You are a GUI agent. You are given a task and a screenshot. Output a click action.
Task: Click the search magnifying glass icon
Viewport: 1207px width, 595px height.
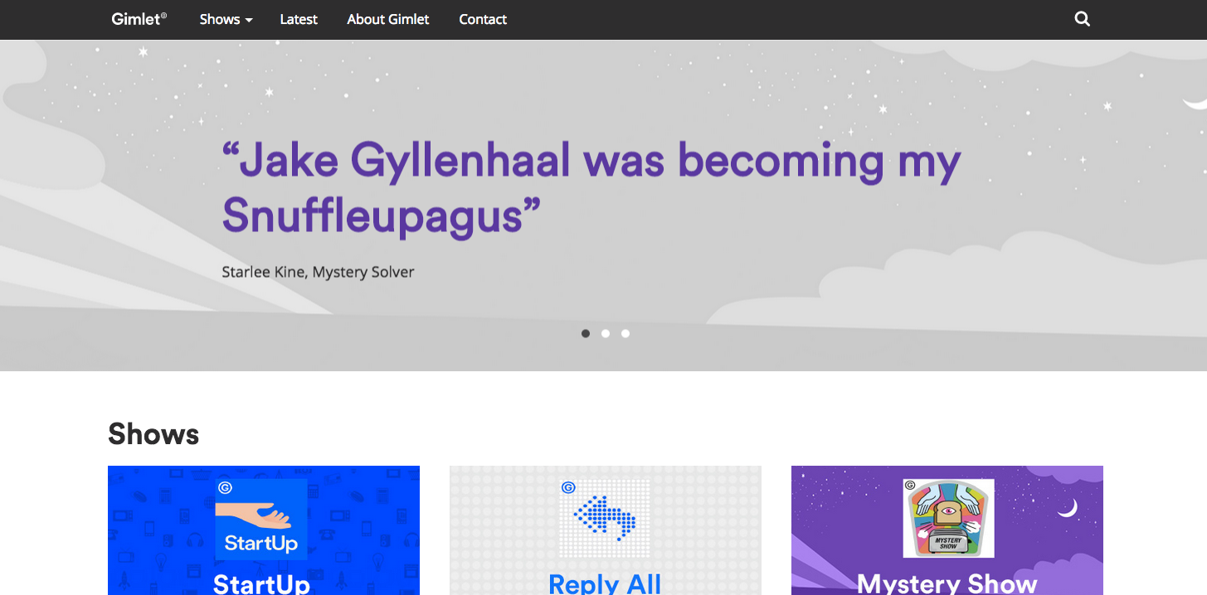coord(1082,19)
